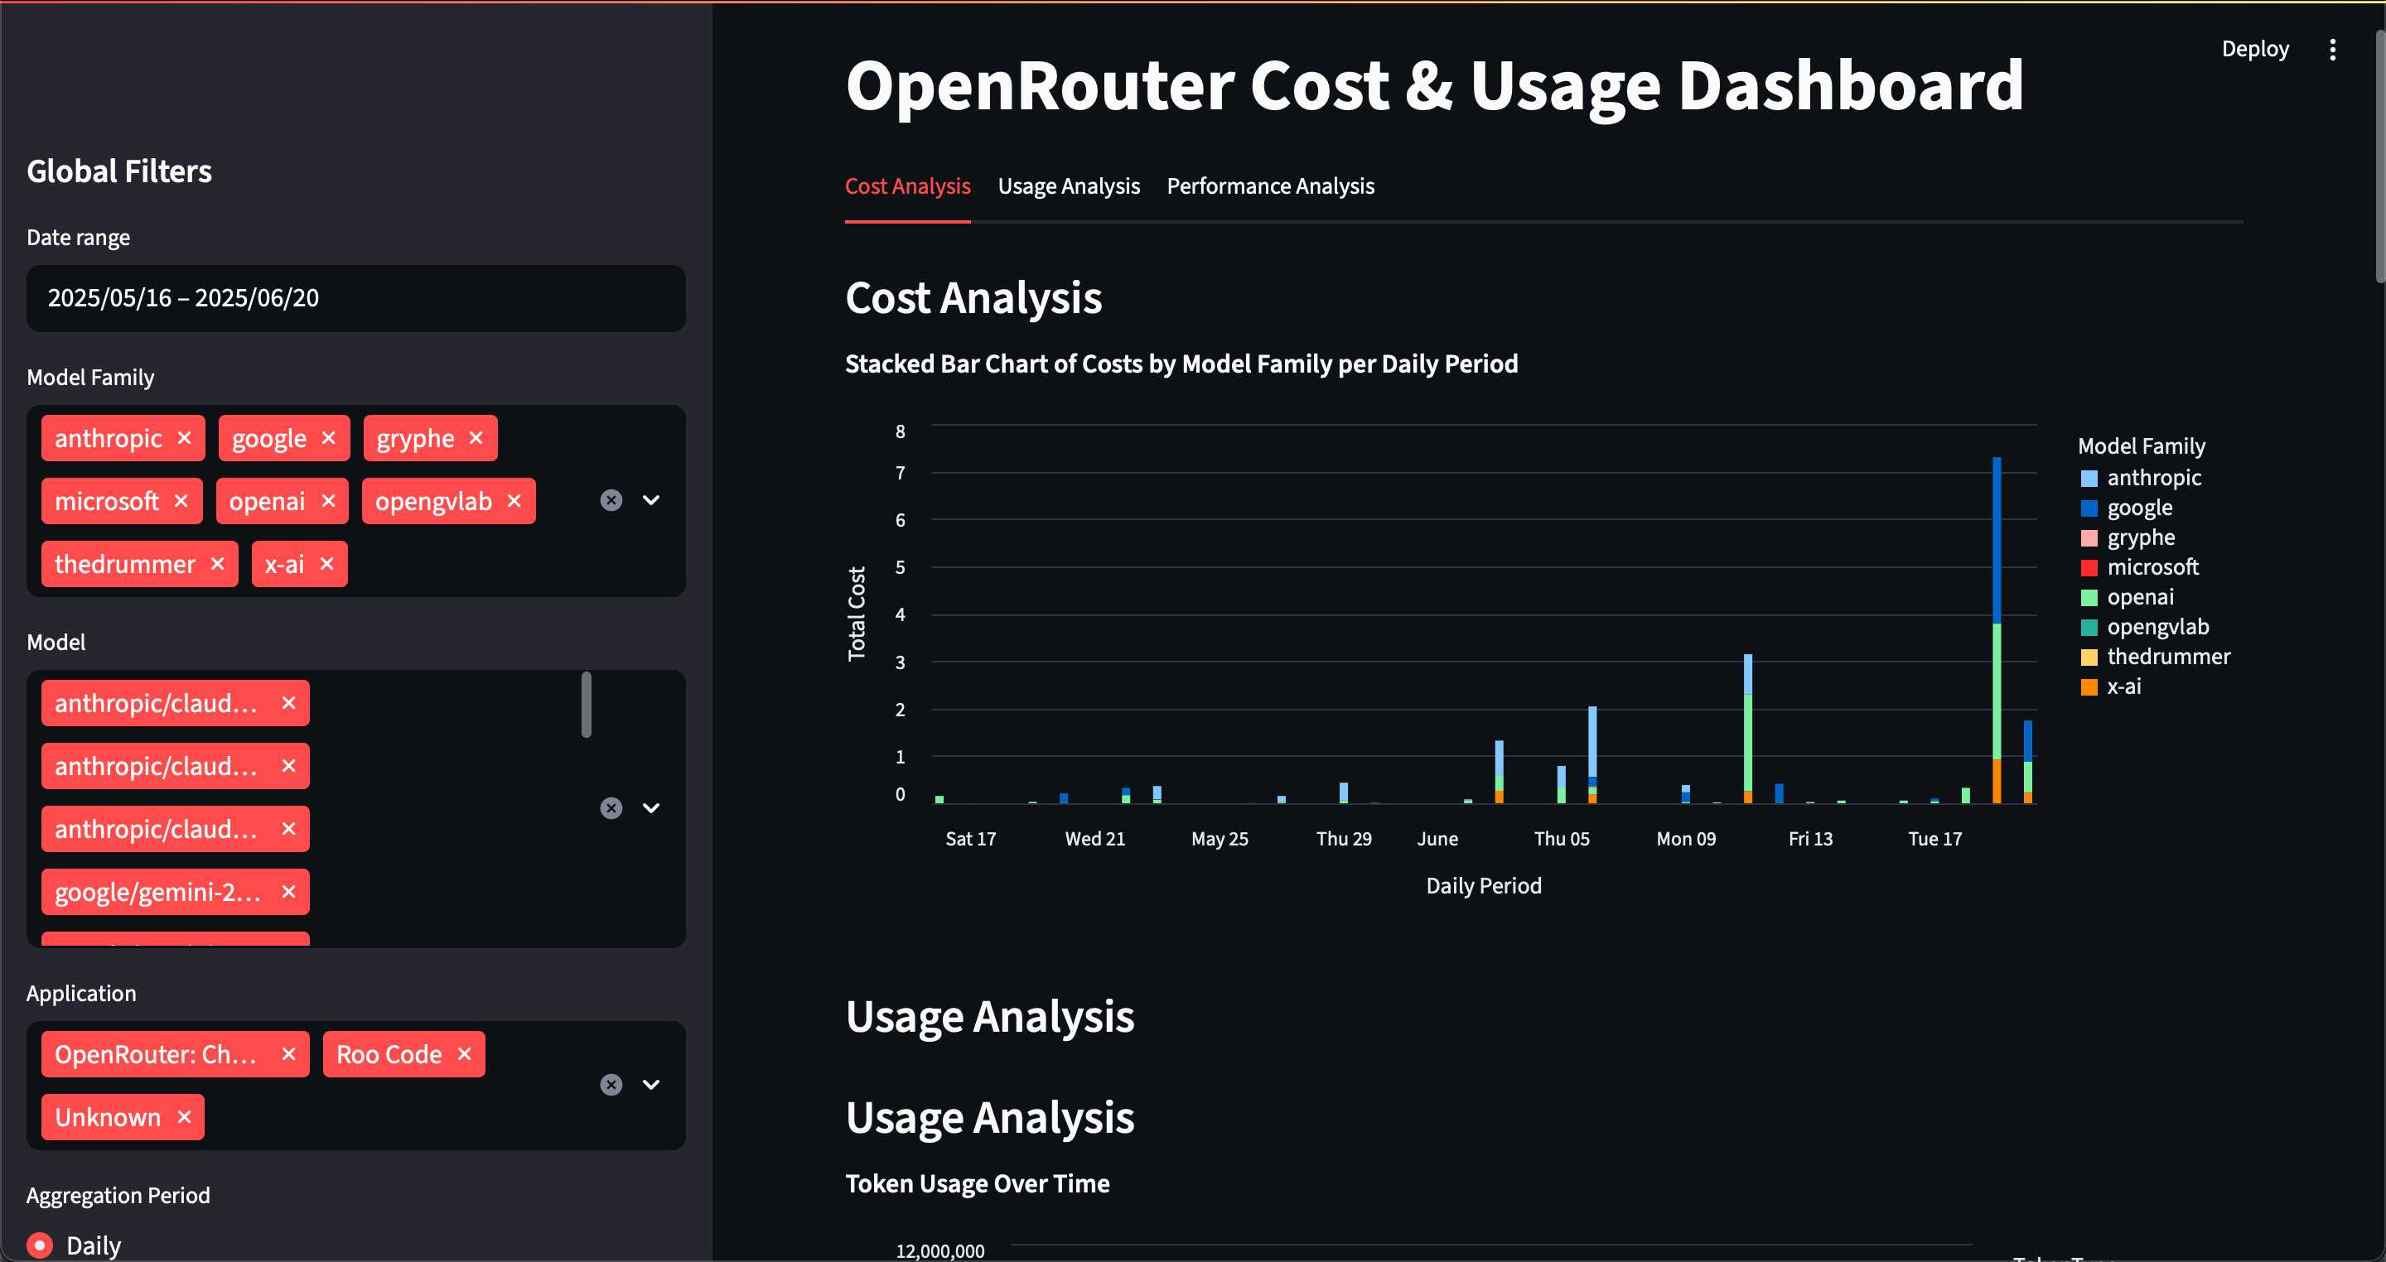Click the Global Filters heading

pyautogui.click(x=119, y=171)
